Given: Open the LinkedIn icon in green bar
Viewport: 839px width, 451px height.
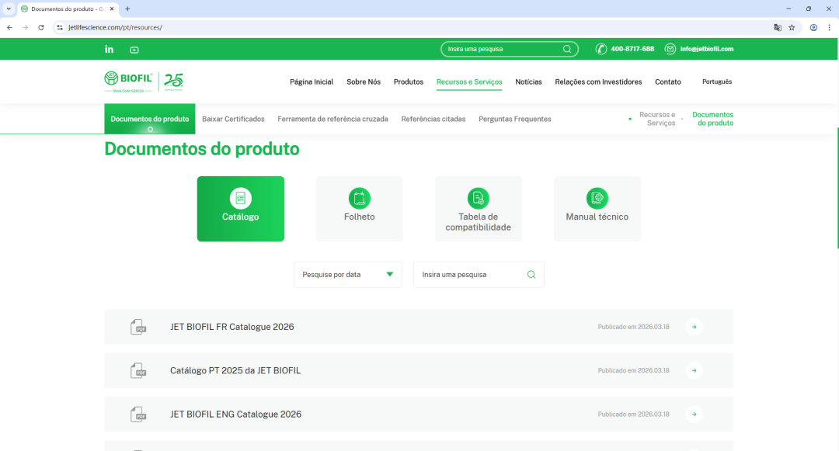Looking at the screenshot, I should tap(110, 49).
